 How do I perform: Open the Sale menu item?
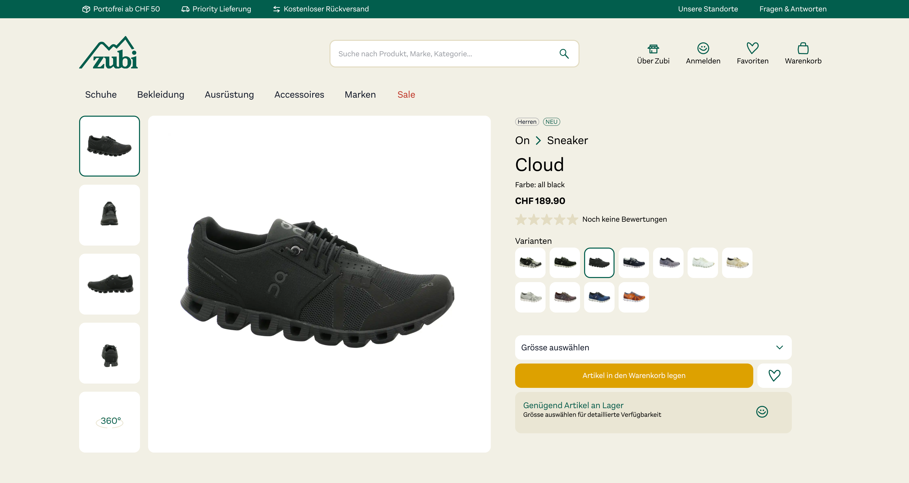[406, 95]
